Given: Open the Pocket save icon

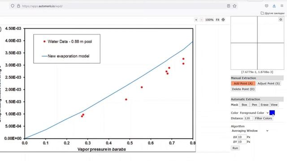Looking at the screenshot, I should (x=266, y=6).
